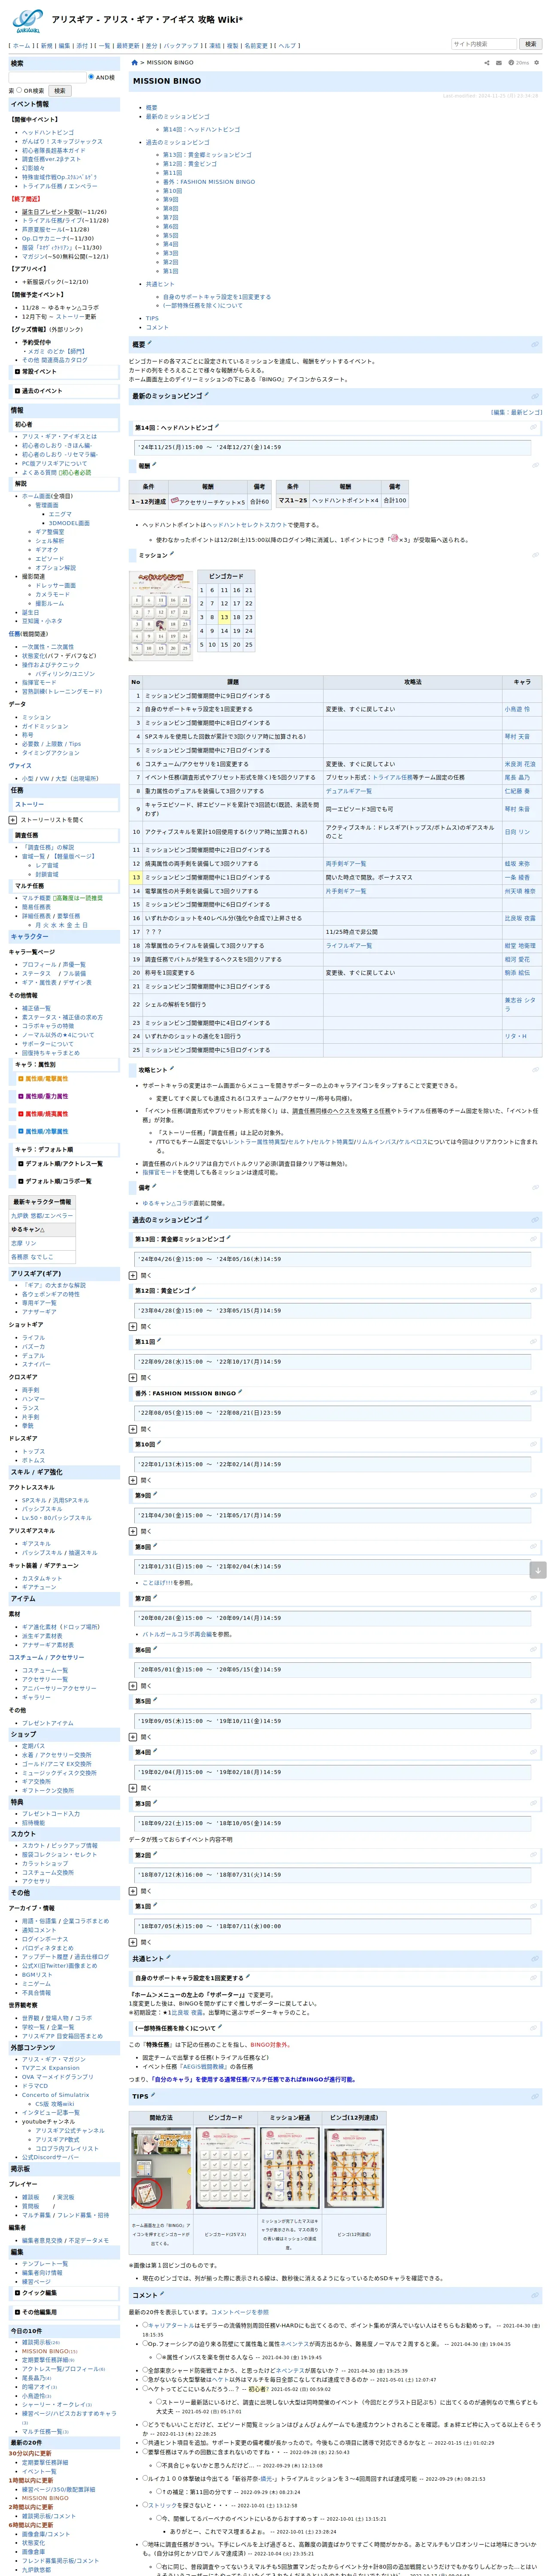Open the コメントページを参照 link
The width and height of the screenshot is (551, 2576).
click(x=240, y=2311)
